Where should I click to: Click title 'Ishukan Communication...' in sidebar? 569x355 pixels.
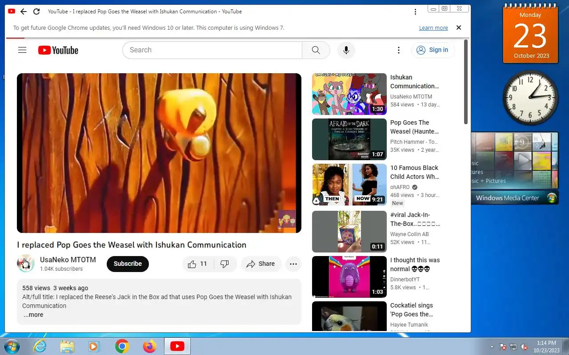(414, 82)
